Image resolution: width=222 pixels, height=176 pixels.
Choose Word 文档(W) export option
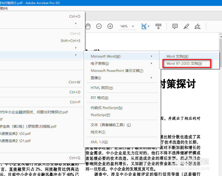[x=189, y=56]
